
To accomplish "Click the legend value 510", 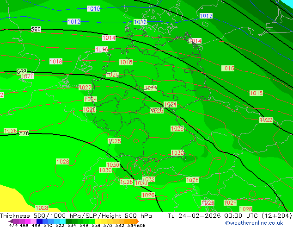I will (x=48, y=225).
